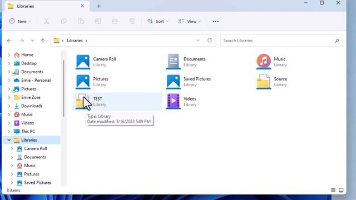Open the New dropdown menu
This screenshot has width=356, height=200.
[20, 21]
